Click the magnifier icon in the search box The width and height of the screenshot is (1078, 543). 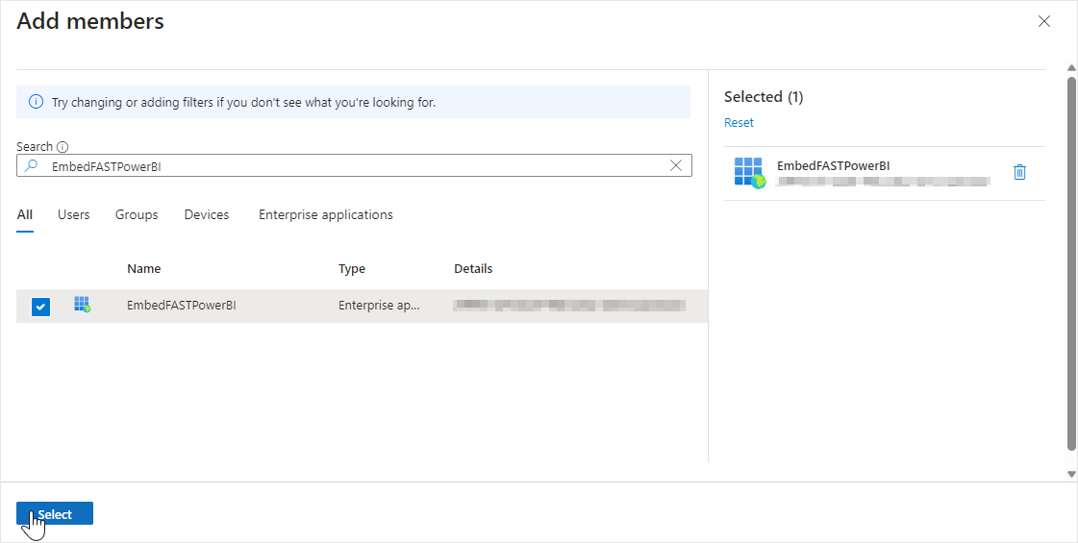pyautogui.click(x=31, y=165)
